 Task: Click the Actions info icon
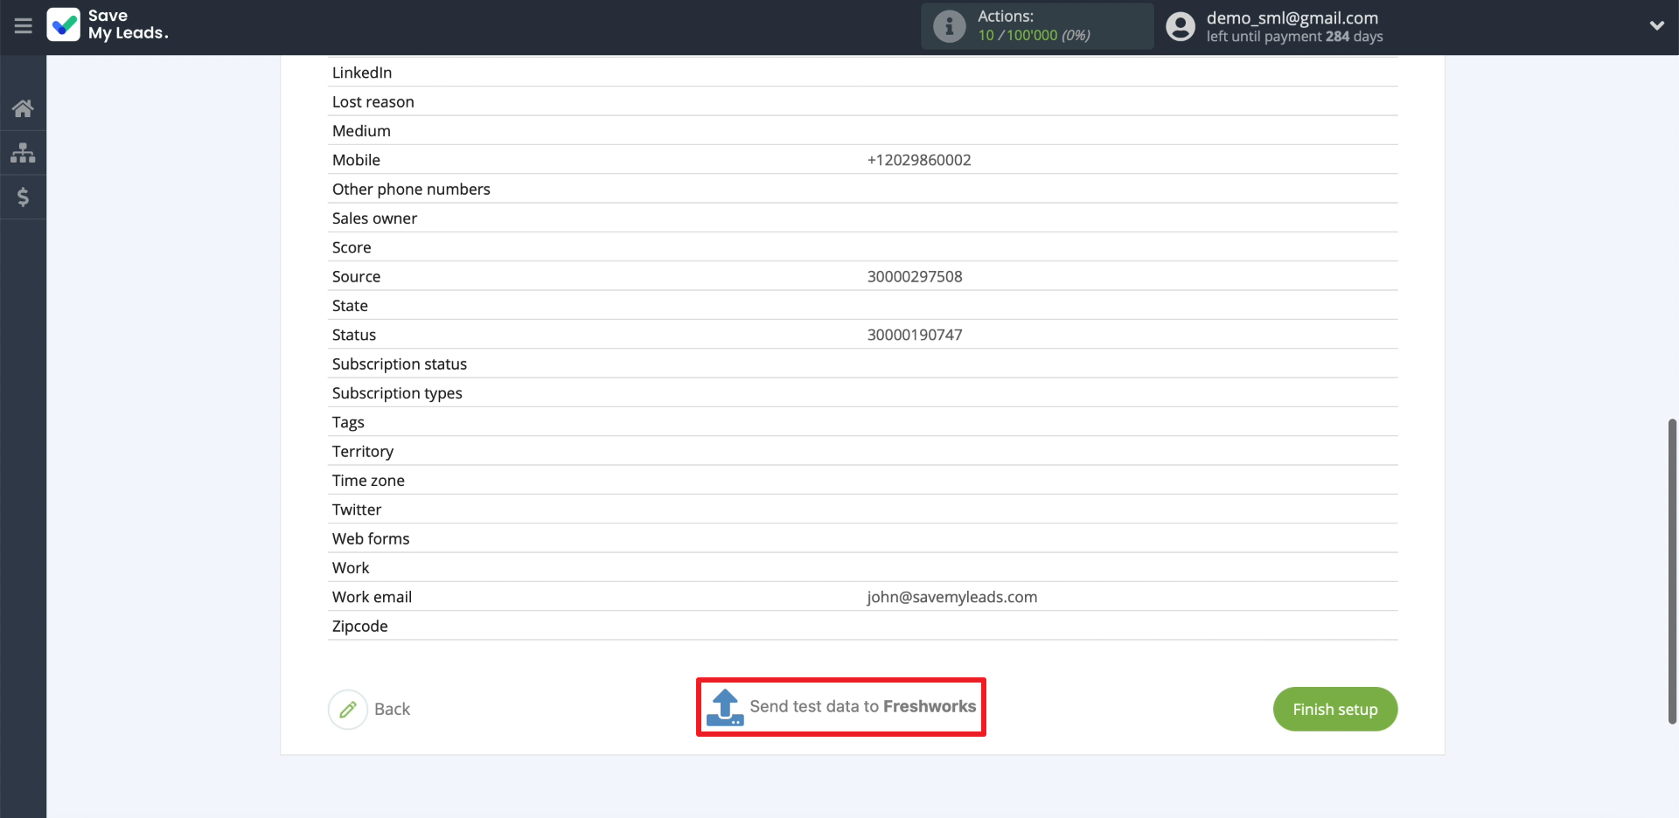pos(949,26)
